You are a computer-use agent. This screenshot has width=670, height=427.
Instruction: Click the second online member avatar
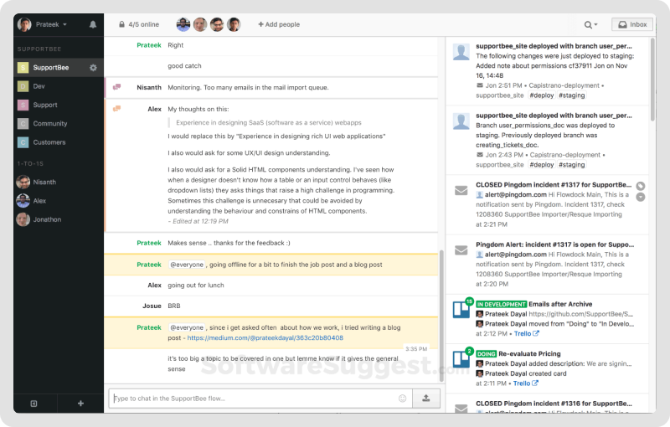click(200, 25)
